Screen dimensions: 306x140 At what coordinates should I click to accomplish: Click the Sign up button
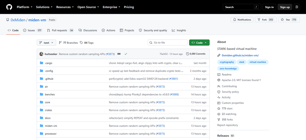285,7
